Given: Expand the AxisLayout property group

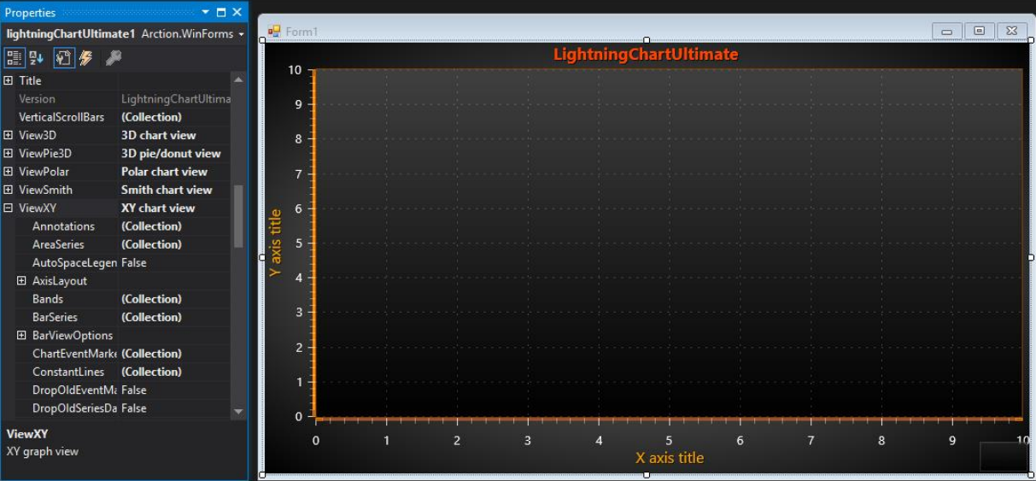Looking at the screenshot, I should pos(22,281).
